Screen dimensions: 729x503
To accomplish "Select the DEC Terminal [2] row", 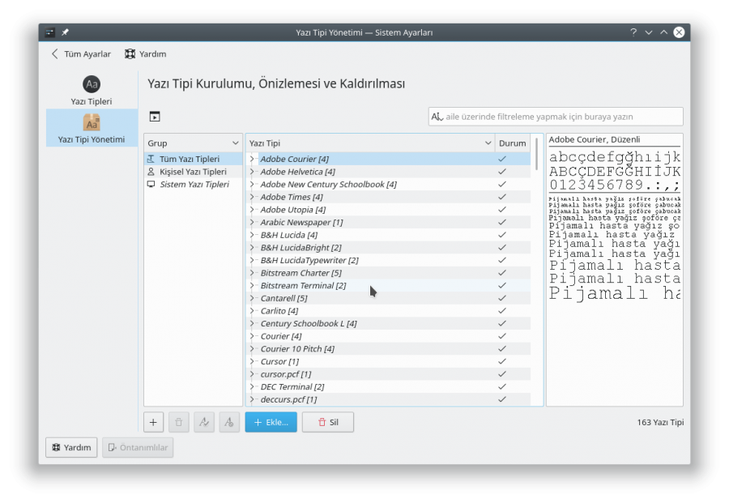I will 388,387.
